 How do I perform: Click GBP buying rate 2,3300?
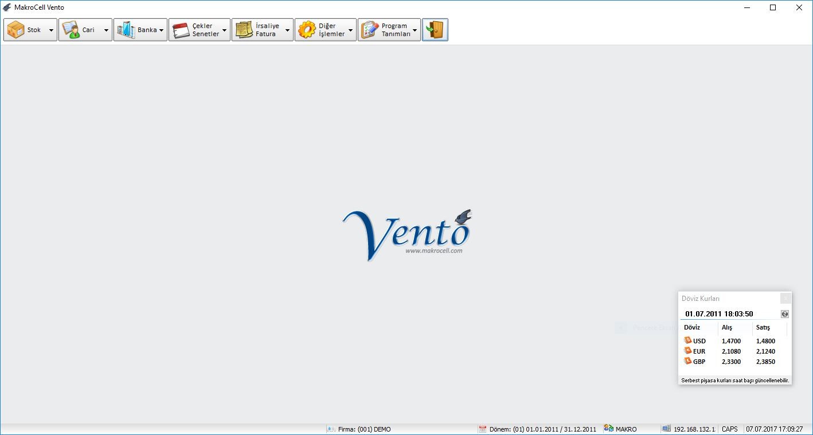[x=731, y=362]
